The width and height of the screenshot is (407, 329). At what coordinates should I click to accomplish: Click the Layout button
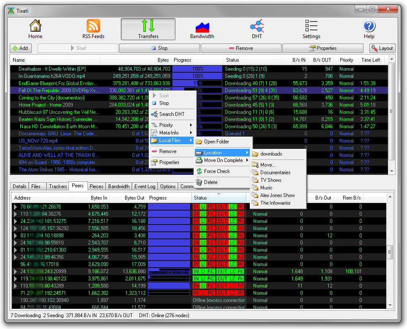coord(382,48)
